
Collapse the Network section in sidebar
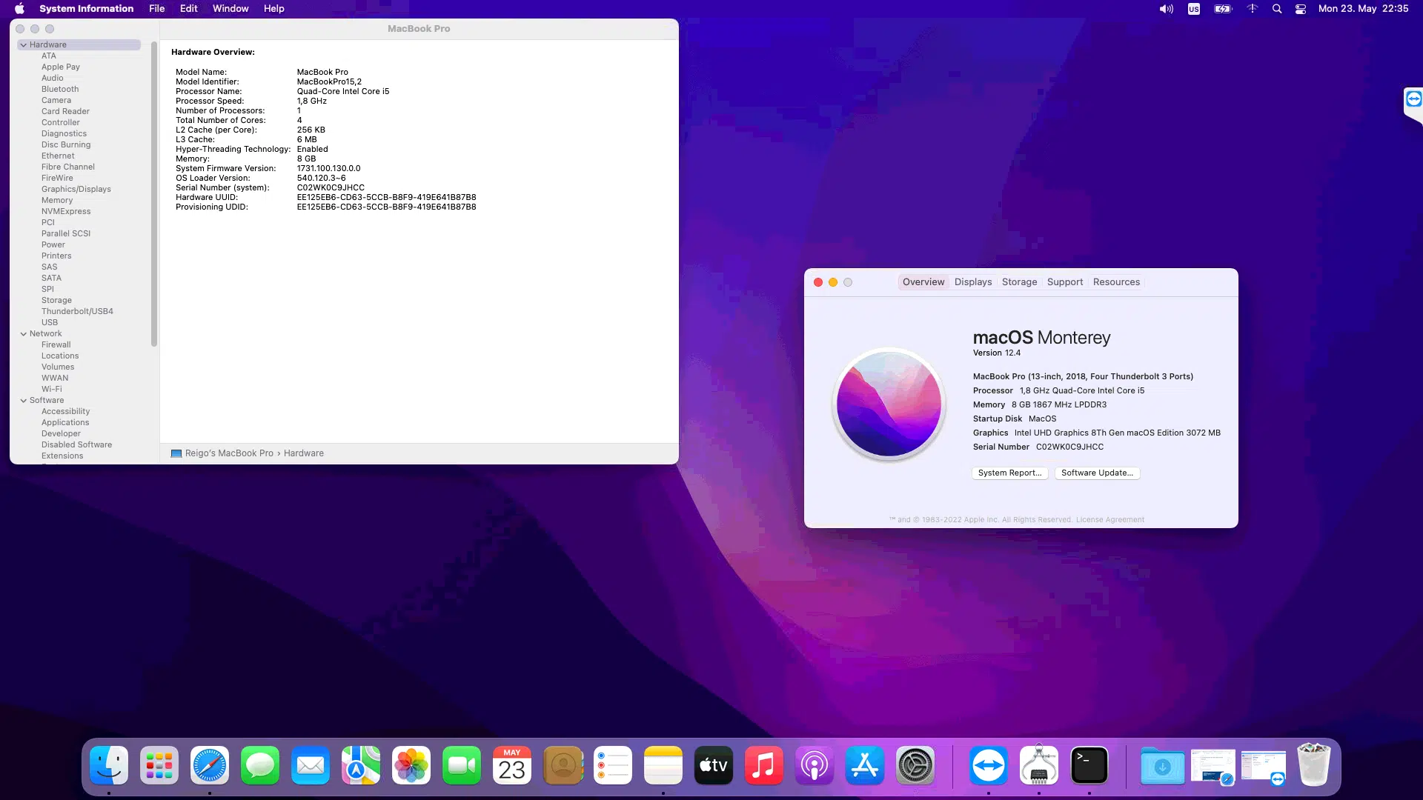click(x=24, y=334)
